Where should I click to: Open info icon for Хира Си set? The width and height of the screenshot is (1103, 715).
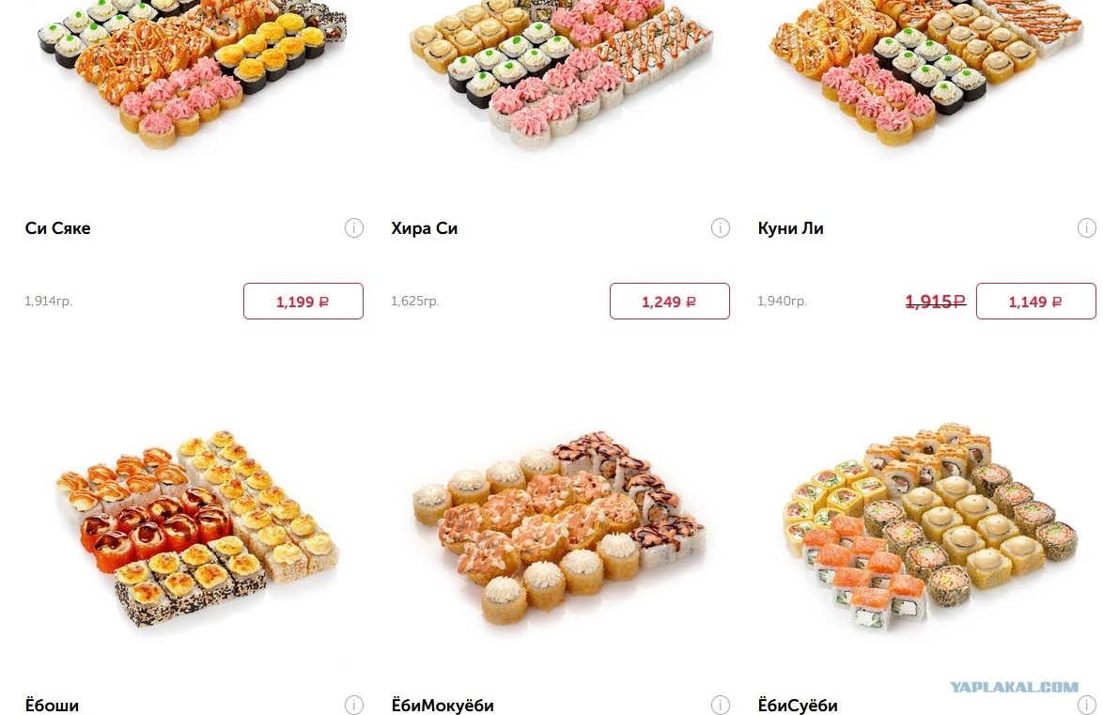pyautogui.click(x=721, y=228)
